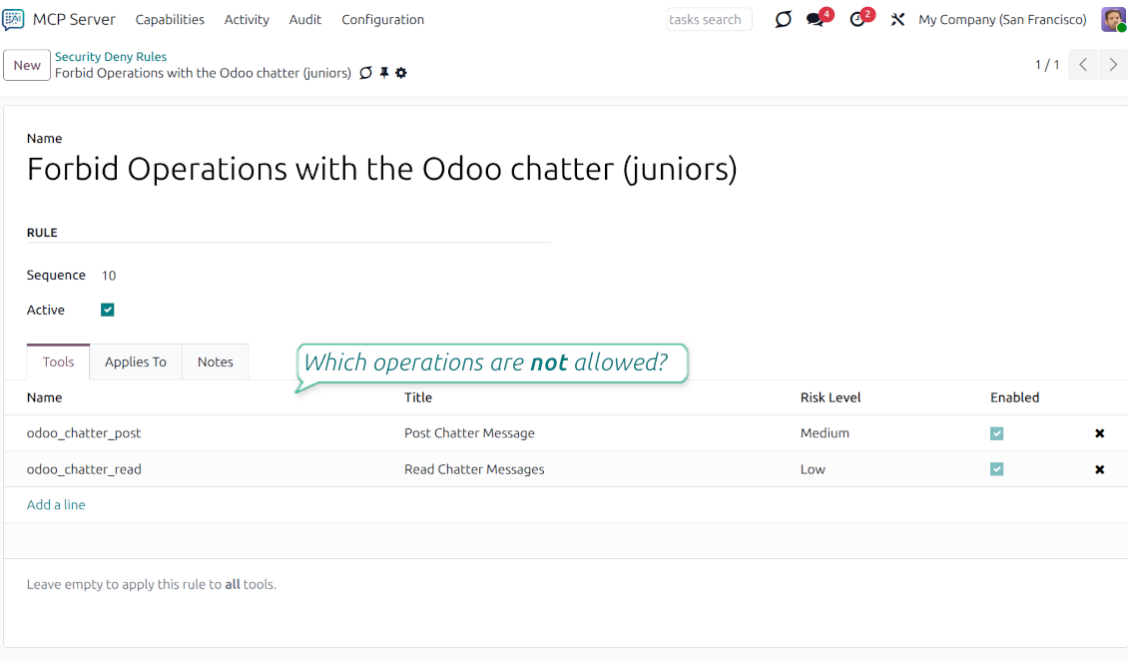The image size is (1128, 660).
Task: Open the activities clock with 2 reminders
Action: 856,19
